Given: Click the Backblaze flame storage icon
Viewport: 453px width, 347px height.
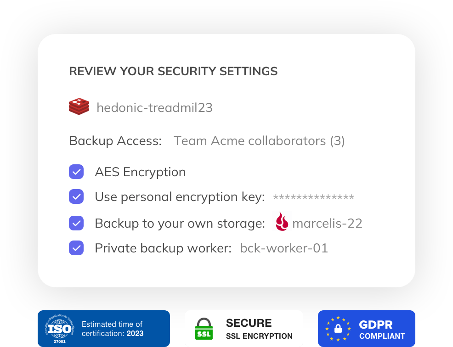Looking at the screenshot, I should point(282,223).
